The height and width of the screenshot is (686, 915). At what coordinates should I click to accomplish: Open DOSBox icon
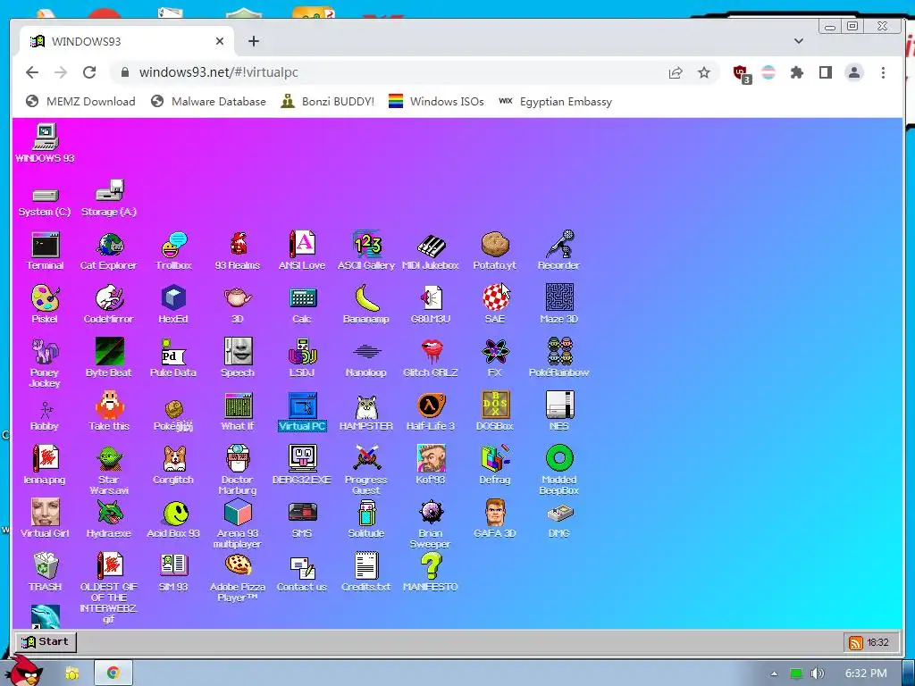point(495,411)
